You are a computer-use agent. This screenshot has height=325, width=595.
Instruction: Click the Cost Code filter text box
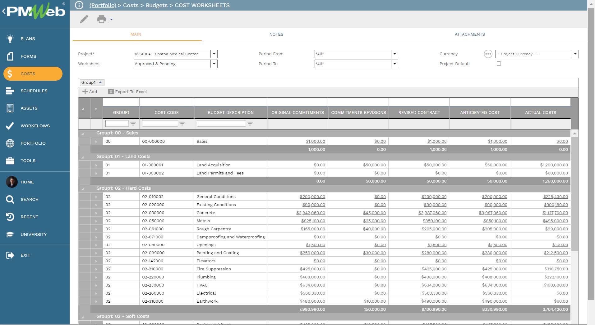[x=160, y=124]
